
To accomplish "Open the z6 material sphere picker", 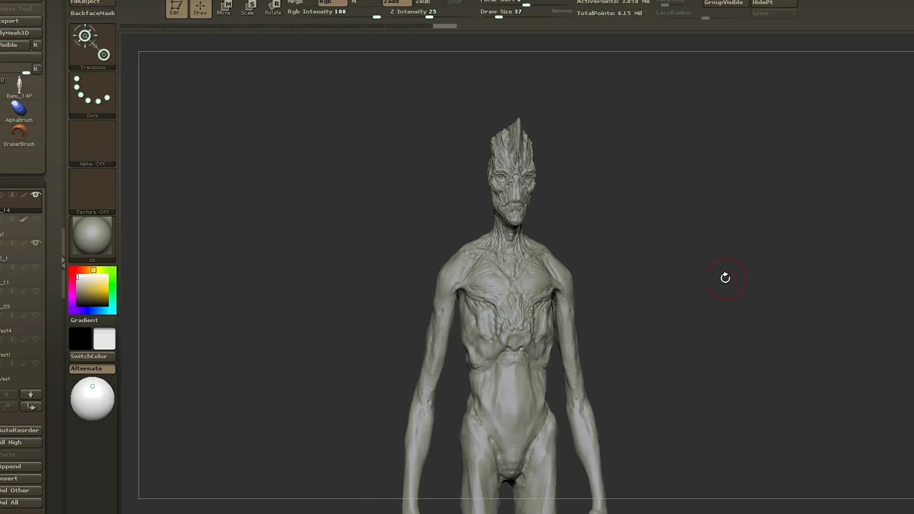I will [x=92, y=239].
